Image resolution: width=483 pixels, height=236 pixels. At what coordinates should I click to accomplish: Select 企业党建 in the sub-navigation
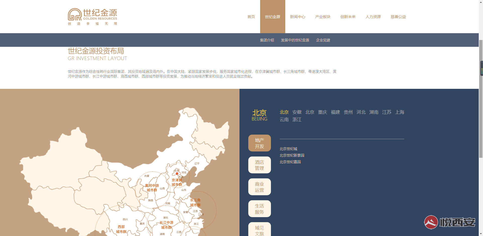click(x=323, y=40)
